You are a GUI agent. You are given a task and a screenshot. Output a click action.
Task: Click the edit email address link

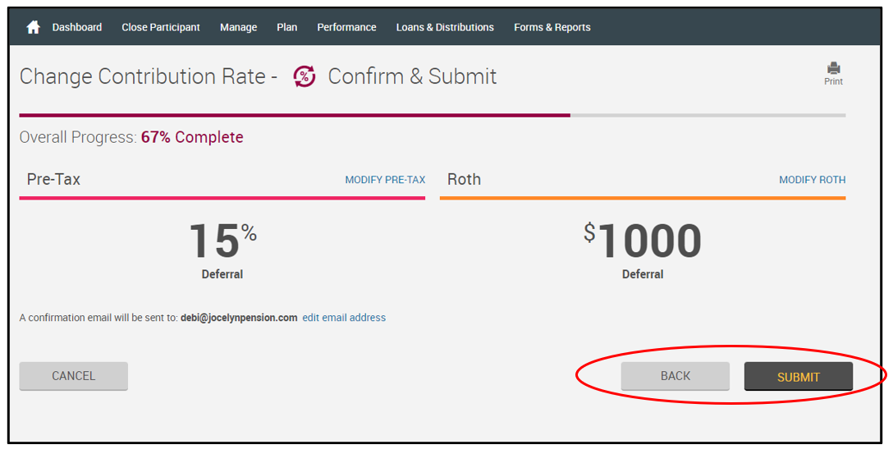click(x=344, y=318)
